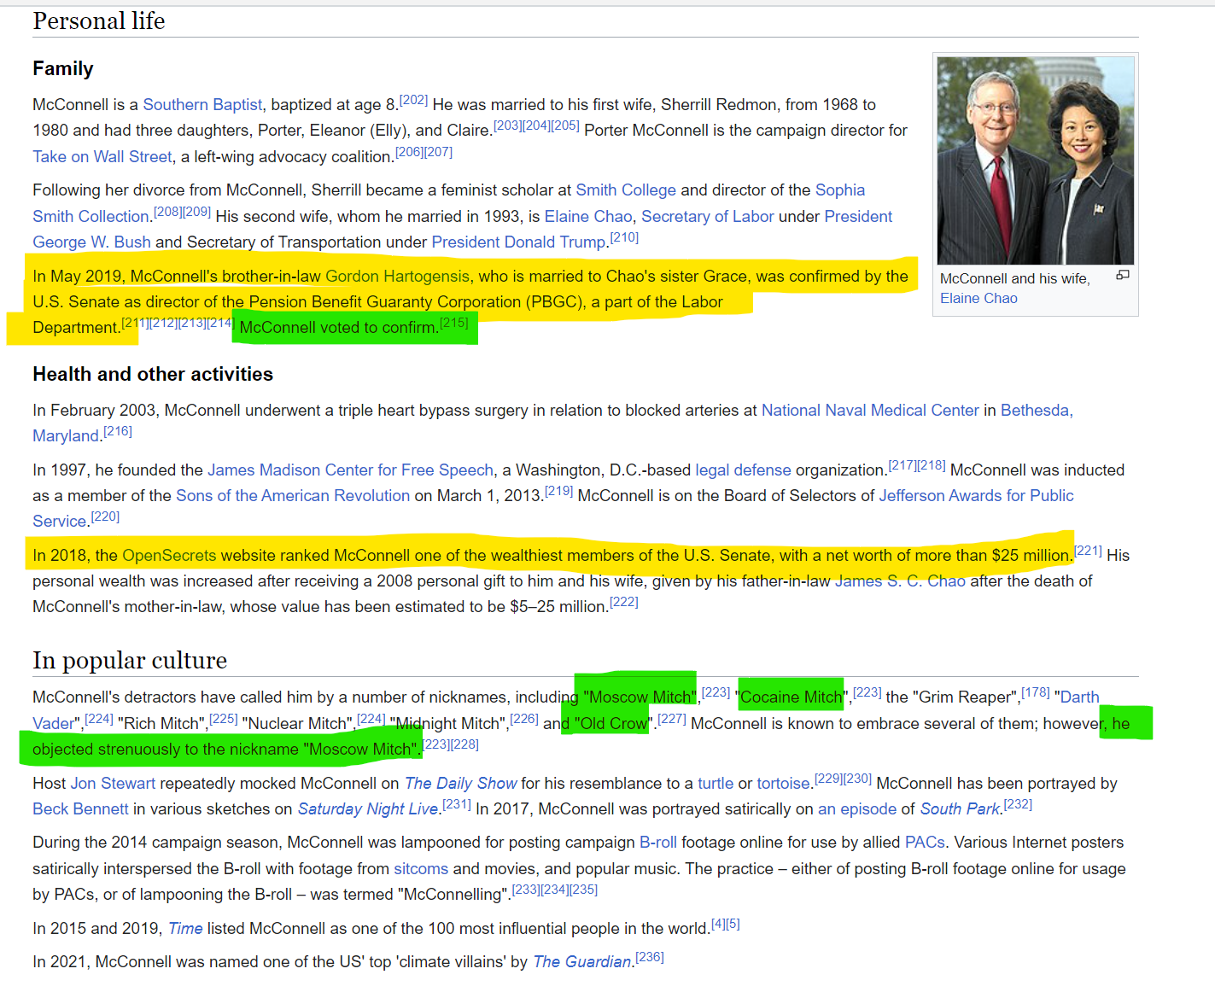Click the "Personal life" section heading
Image resolution: width=1215 pixels, height=992 pixels.
tap(99, 20)
